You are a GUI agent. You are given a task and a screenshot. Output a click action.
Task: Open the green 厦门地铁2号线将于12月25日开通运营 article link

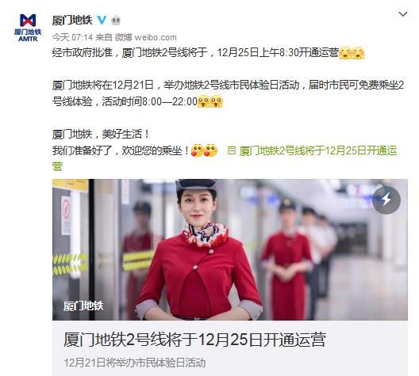tap(225, 158)
